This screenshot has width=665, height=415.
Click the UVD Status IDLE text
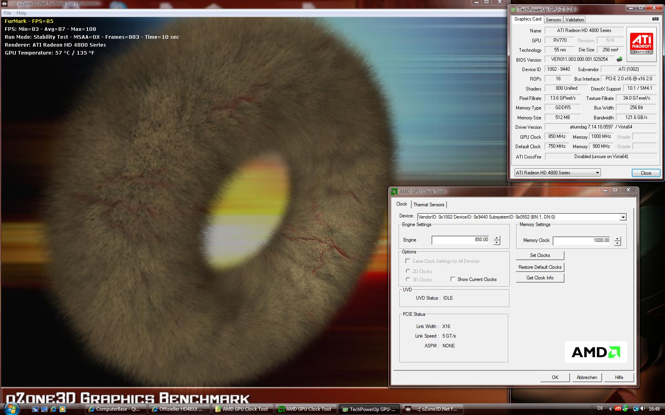(x=448, y=298)
